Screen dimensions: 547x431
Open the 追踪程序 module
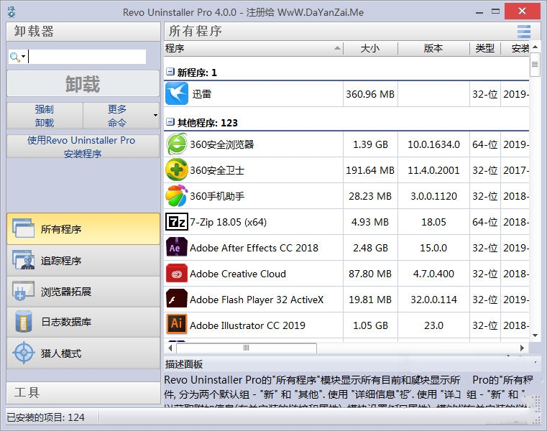(83, 260)
